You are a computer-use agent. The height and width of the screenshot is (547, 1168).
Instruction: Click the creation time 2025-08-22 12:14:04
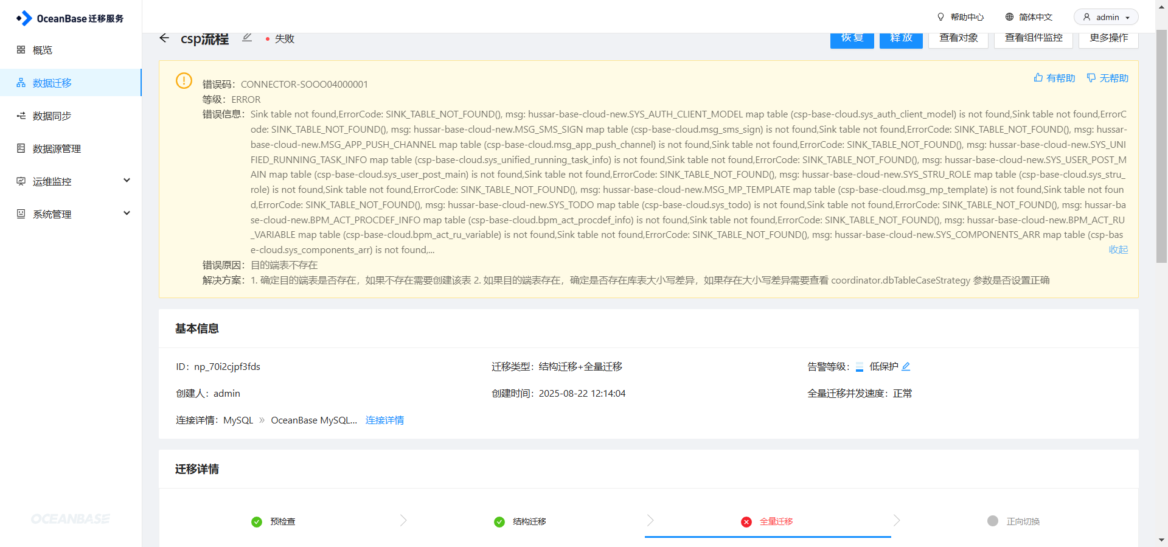[582, 394]
